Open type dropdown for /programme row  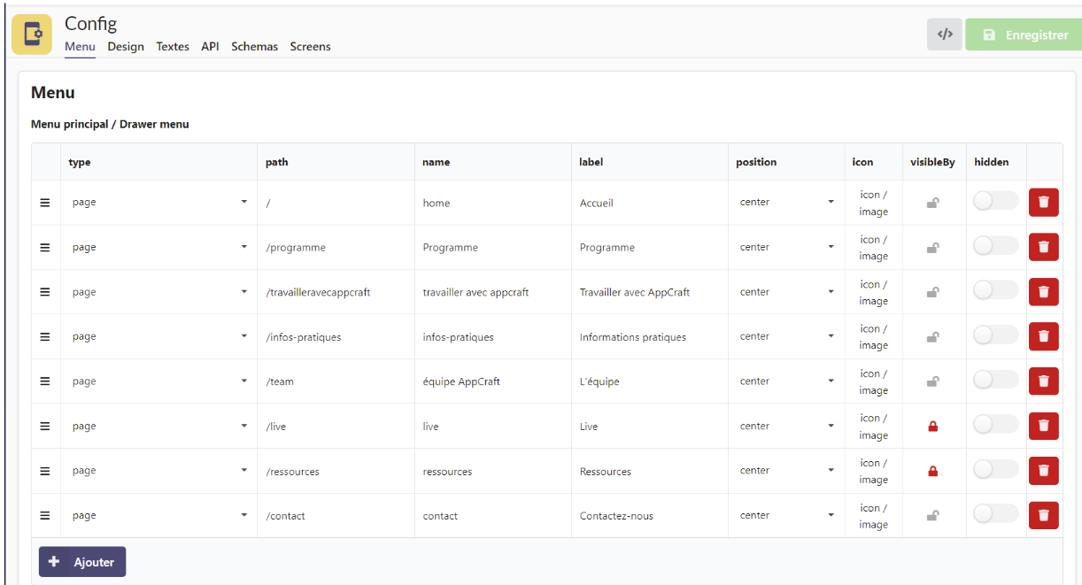tap(159, 248)
